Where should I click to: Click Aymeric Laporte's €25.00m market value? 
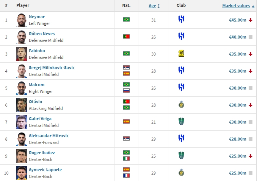238,173
